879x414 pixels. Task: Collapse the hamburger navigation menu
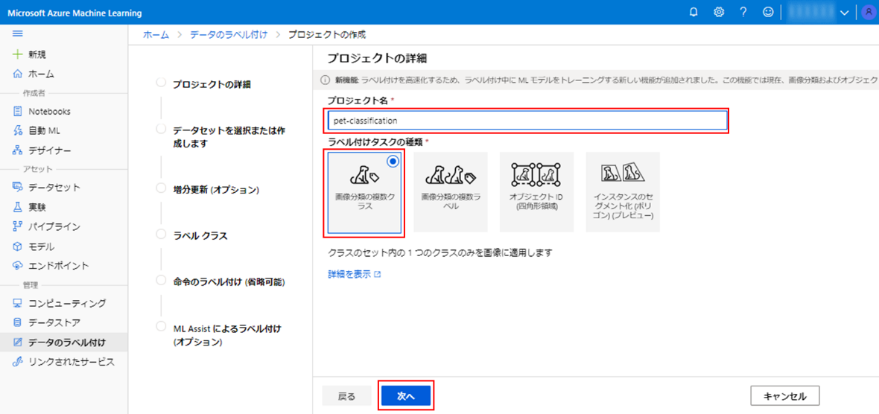click(x=17, y=34)
